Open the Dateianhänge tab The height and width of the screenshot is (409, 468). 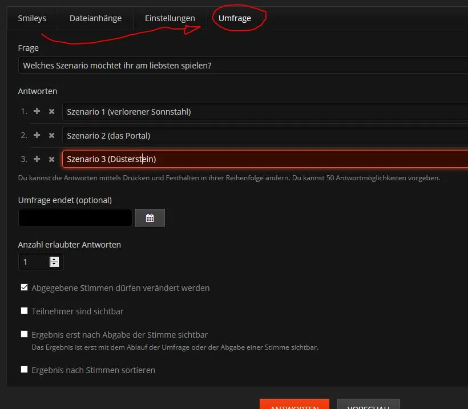(x=95, y=18)
